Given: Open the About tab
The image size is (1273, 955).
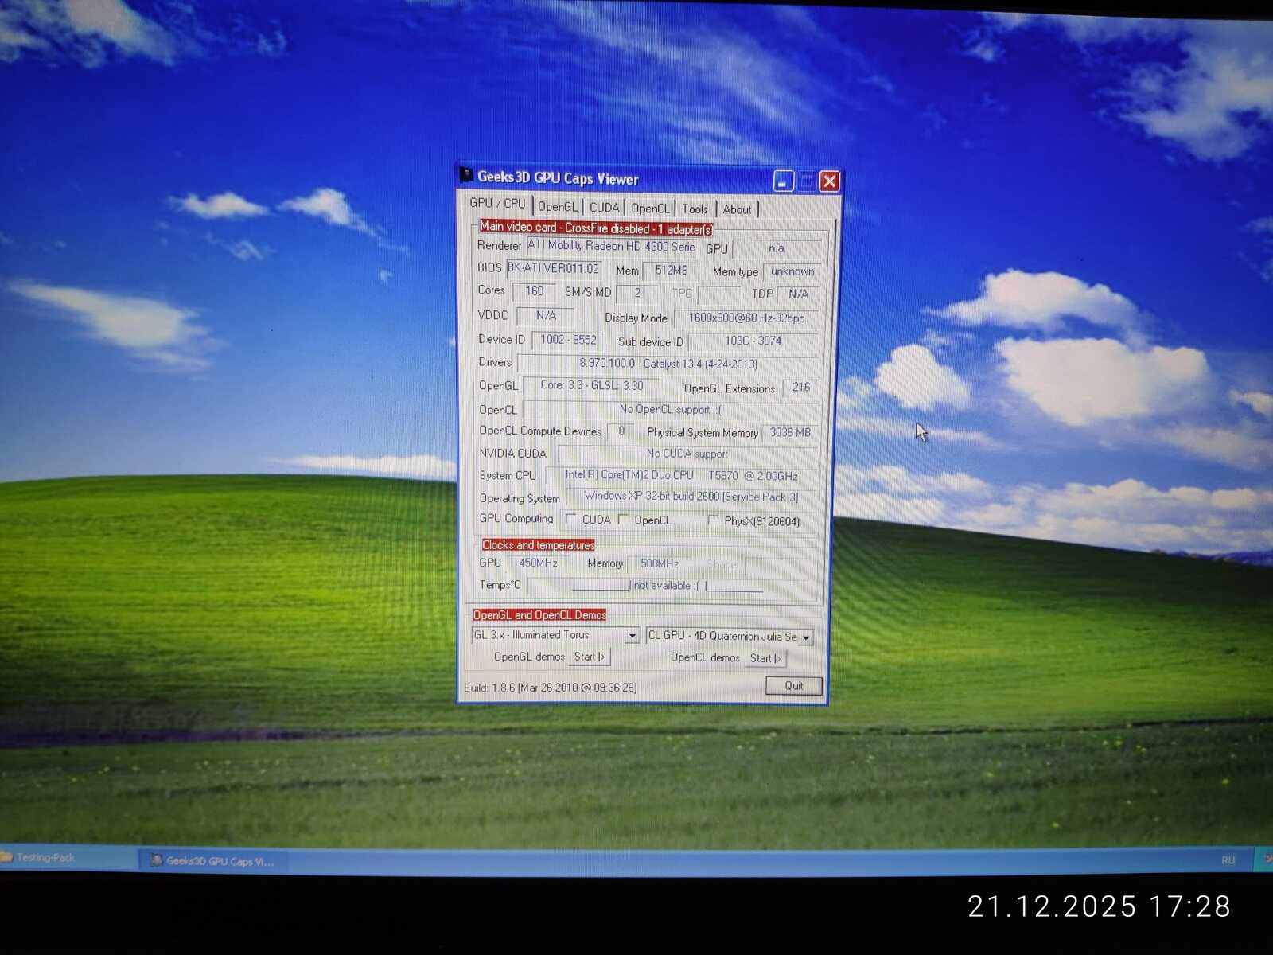Looking at the screenshot, I should click(x=738, y=209).
